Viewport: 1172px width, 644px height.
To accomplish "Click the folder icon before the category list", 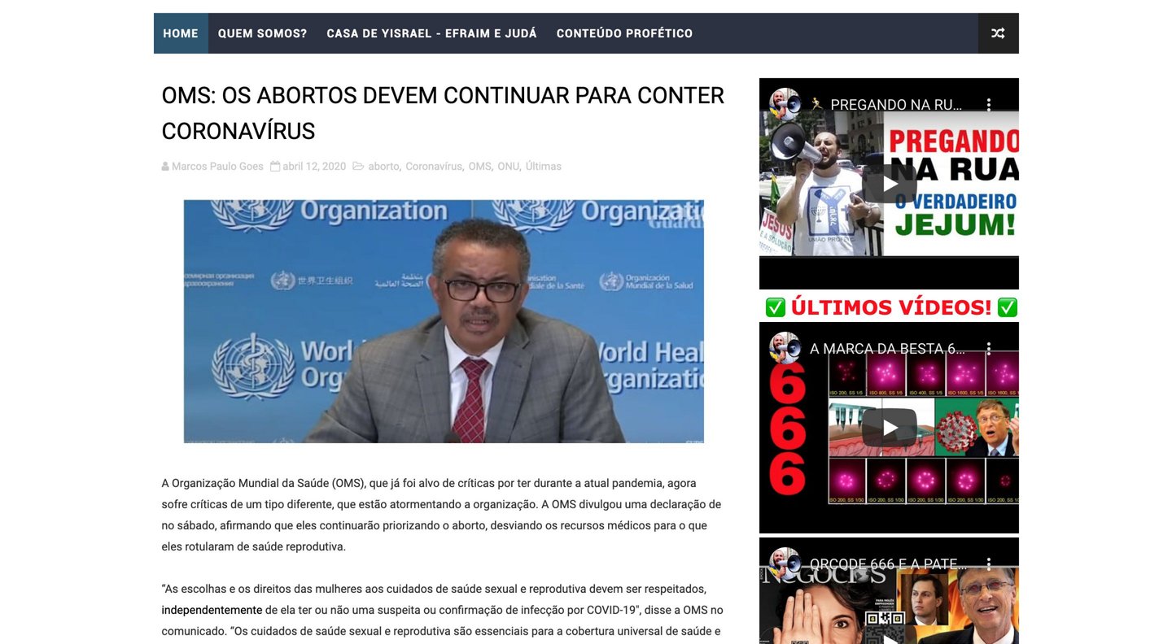I will click(x=358, y=166).
